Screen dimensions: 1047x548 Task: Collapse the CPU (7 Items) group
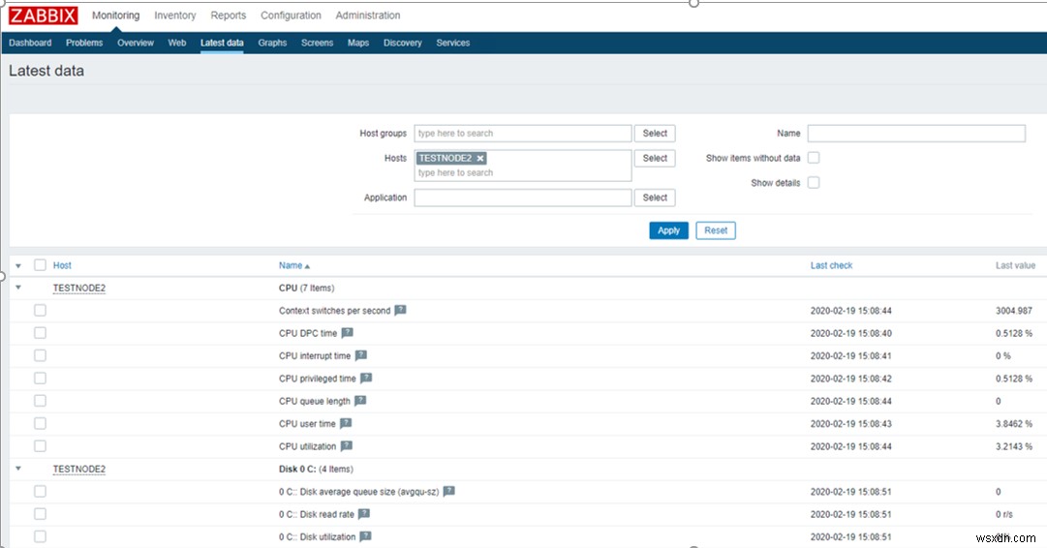[18, 288]
